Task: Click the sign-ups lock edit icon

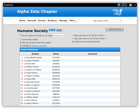Action: click(x=105, y=35)
